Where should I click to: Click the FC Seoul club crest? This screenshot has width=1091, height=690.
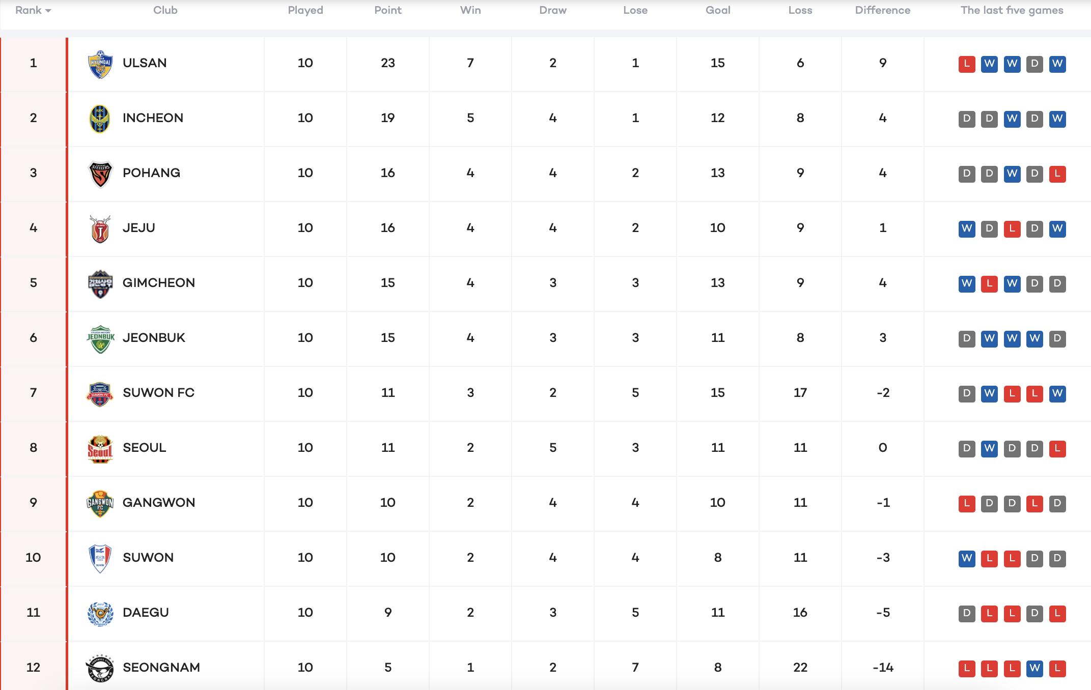[x=100, y=448]
